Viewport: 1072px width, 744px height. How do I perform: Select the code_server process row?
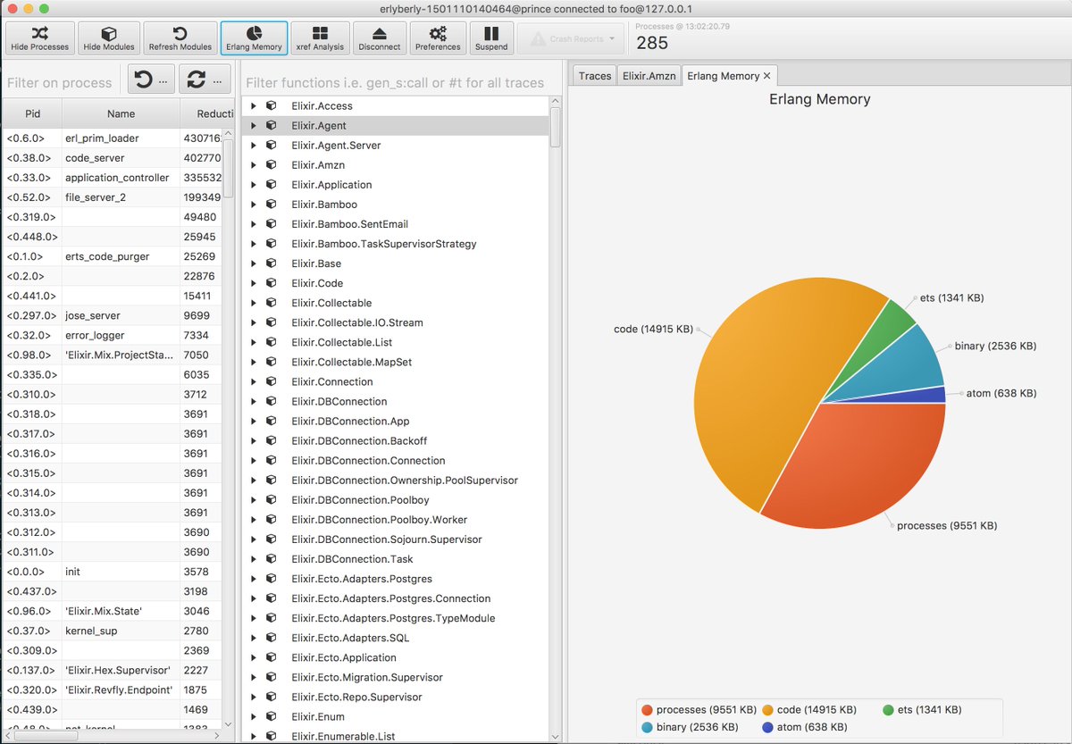(113, 158)
